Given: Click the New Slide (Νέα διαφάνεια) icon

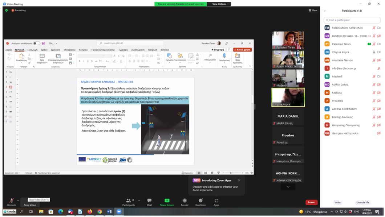Looking at the screenshot, I should 42,56.
